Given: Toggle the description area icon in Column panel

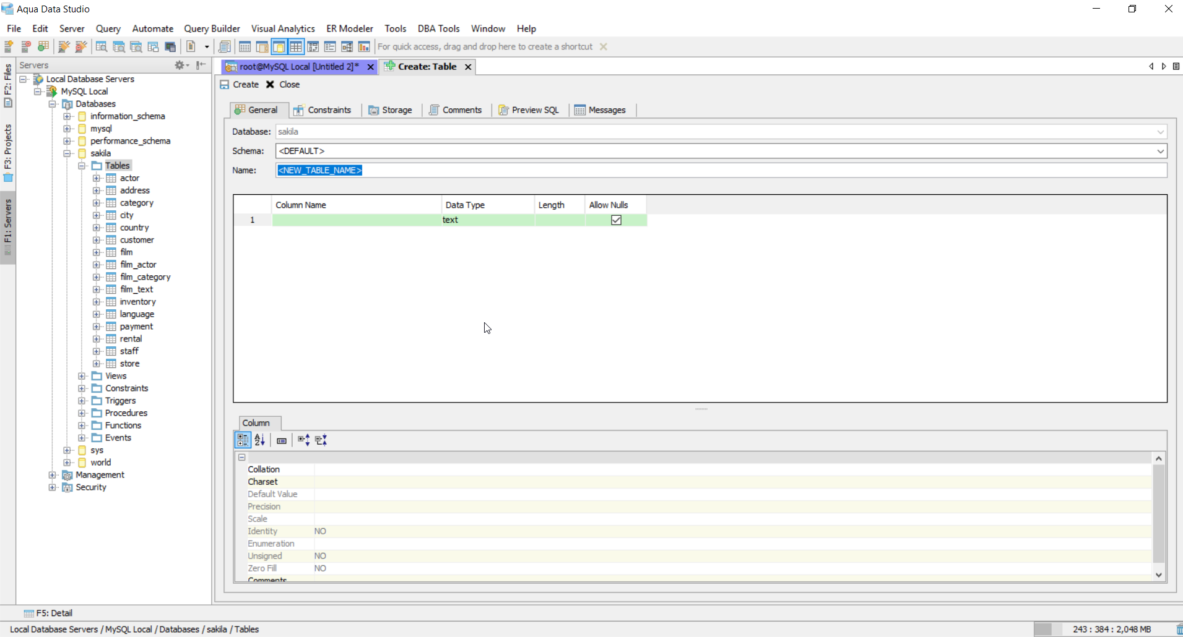Looking at the screenshot, I should (282, 440).
